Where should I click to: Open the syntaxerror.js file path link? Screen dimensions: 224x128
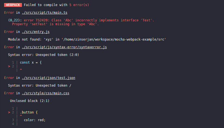point(64,47)
